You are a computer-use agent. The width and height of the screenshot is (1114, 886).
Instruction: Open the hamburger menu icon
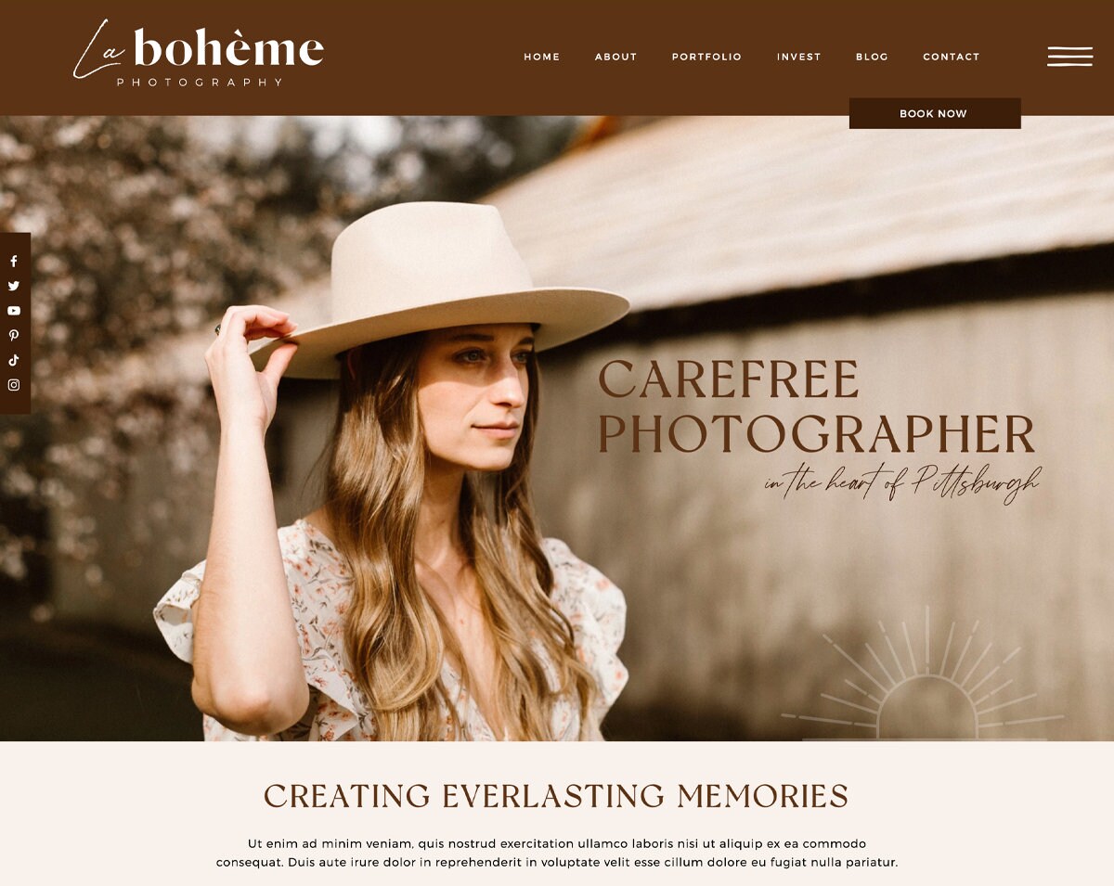coord(1069,57)
